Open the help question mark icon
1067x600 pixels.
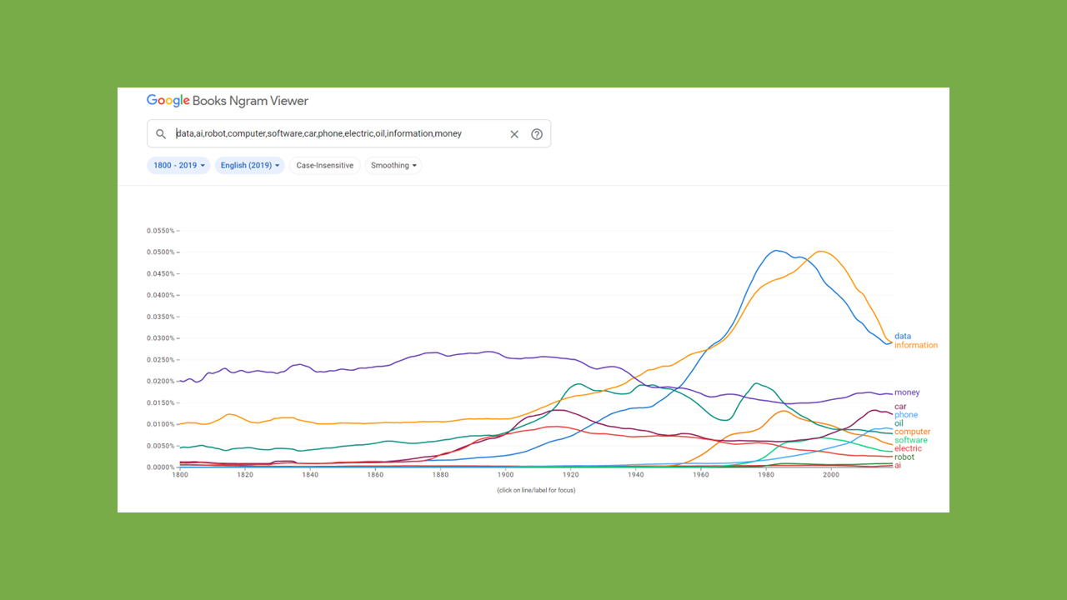click(x=537, y=134)
